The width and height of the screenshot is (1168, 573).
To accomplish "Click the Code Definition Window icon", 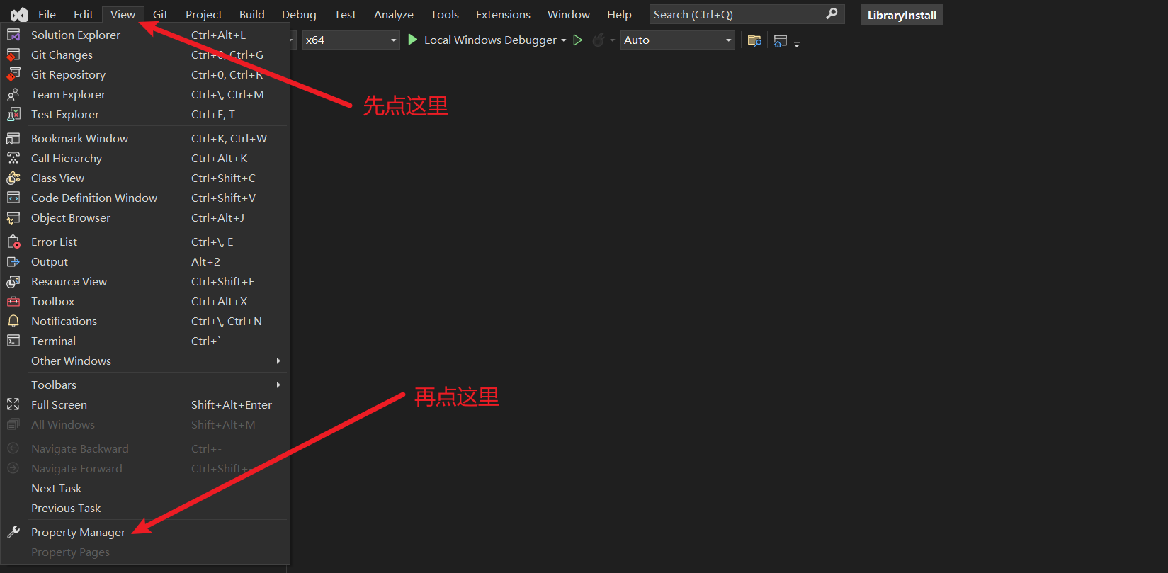I will 13,198.
